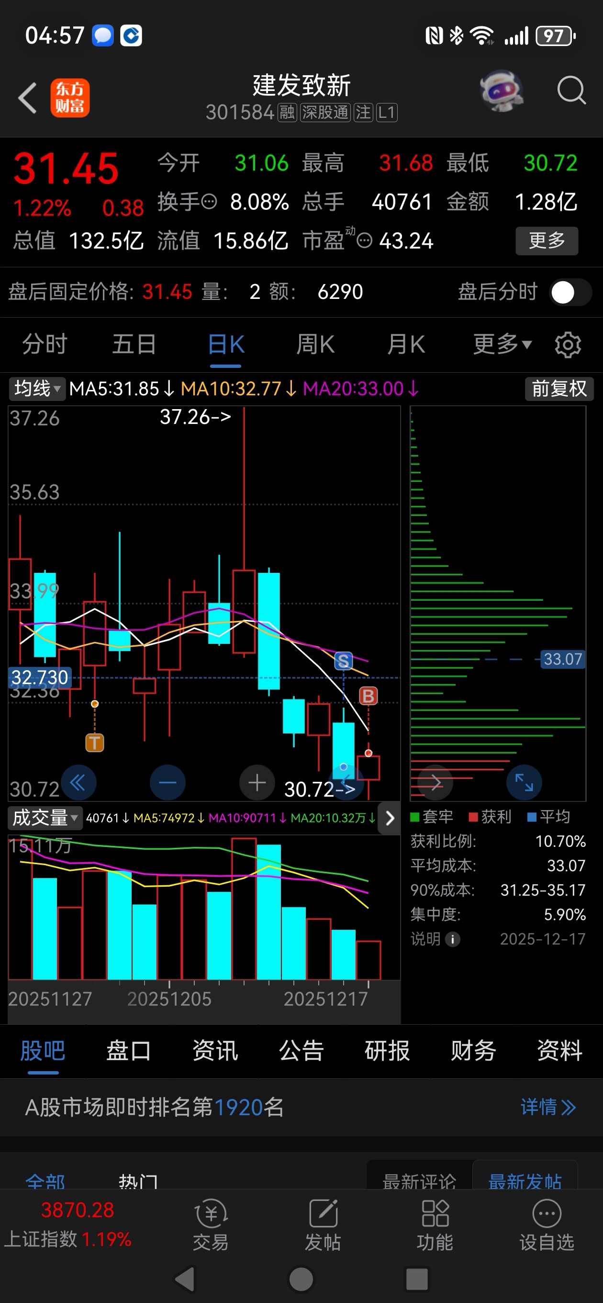Open the 财务 tab
This screenshot has width=603, height=1303.
pos(473,1051)
